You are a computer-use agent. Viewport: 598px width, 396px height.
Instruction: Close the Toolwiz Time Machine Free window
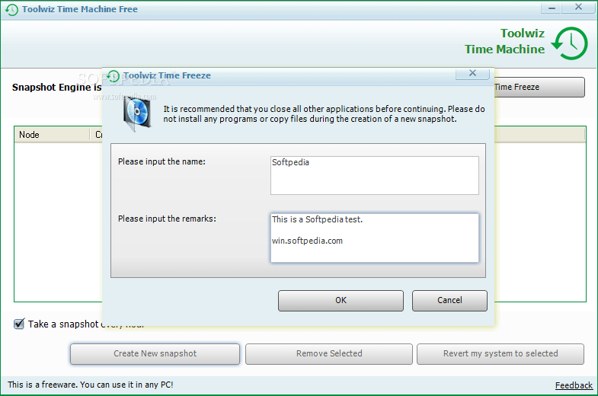coord(578,8)
